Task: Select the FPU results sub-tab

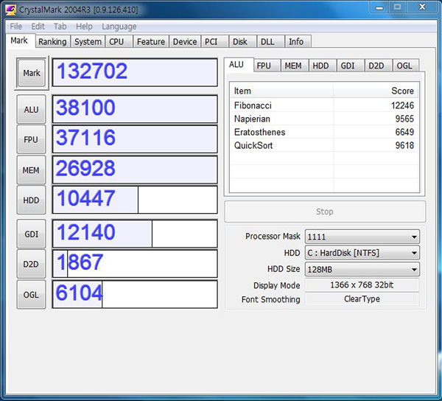Action: pos(267,66)
